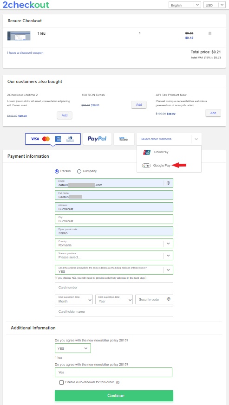The image size is (229, 405).
Task: Open the card expiration Year dropdown
Action: [x=114, y=300]
